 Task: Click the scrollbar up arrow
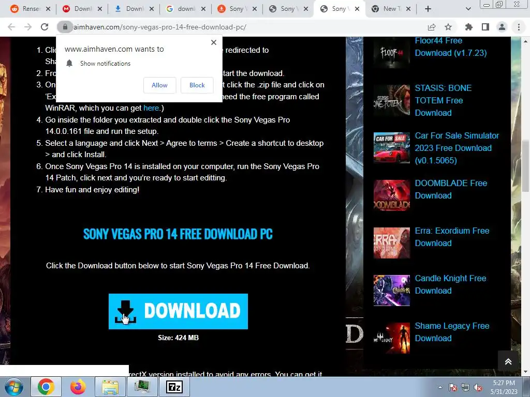coord(525,41)
